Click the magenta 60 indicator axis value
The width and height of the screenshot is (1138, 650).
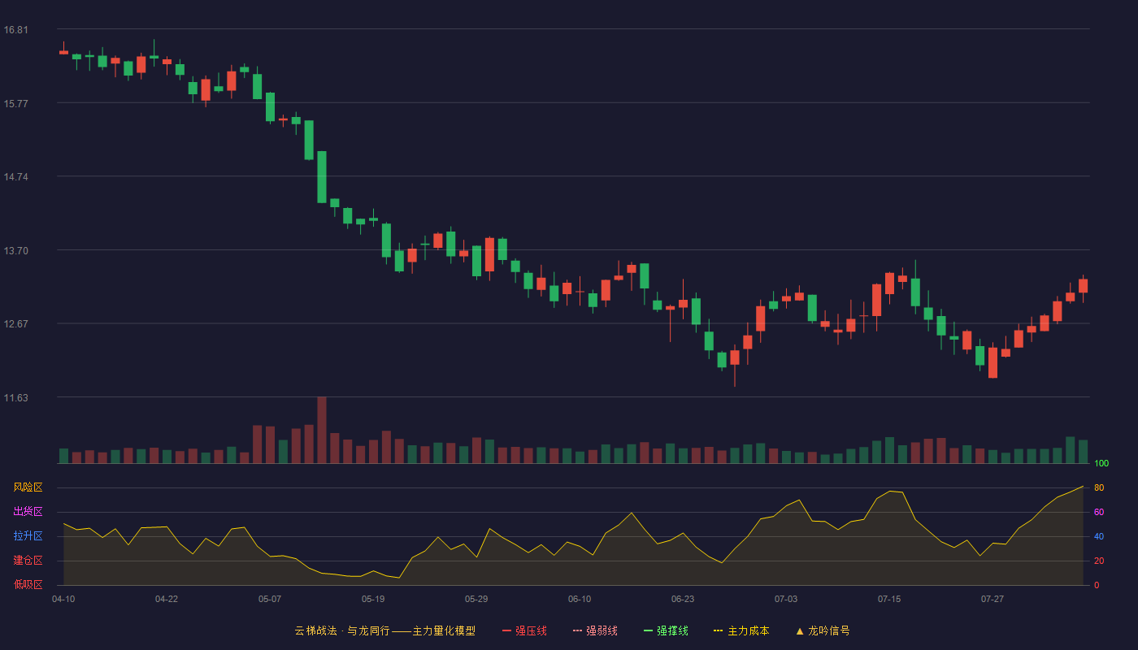click(x=1099, y=512)
